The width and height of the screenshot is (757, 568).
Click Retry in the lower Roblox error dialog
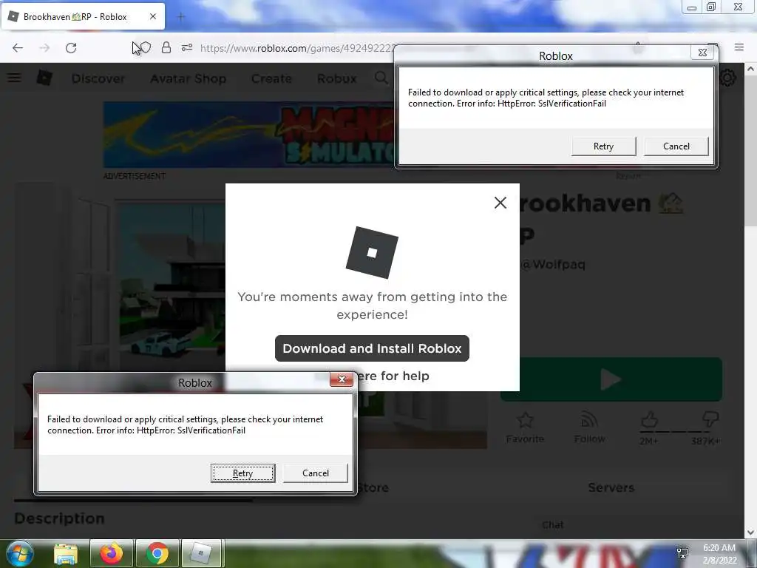(x=242, y=473)
